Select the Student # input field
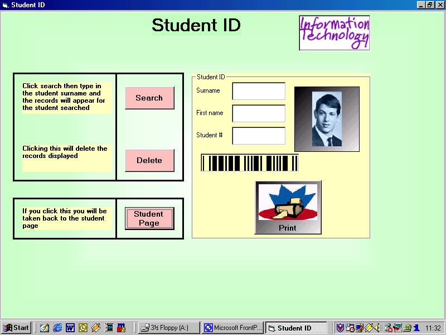This screenshot has width=446, height=335. click(259, 136)
